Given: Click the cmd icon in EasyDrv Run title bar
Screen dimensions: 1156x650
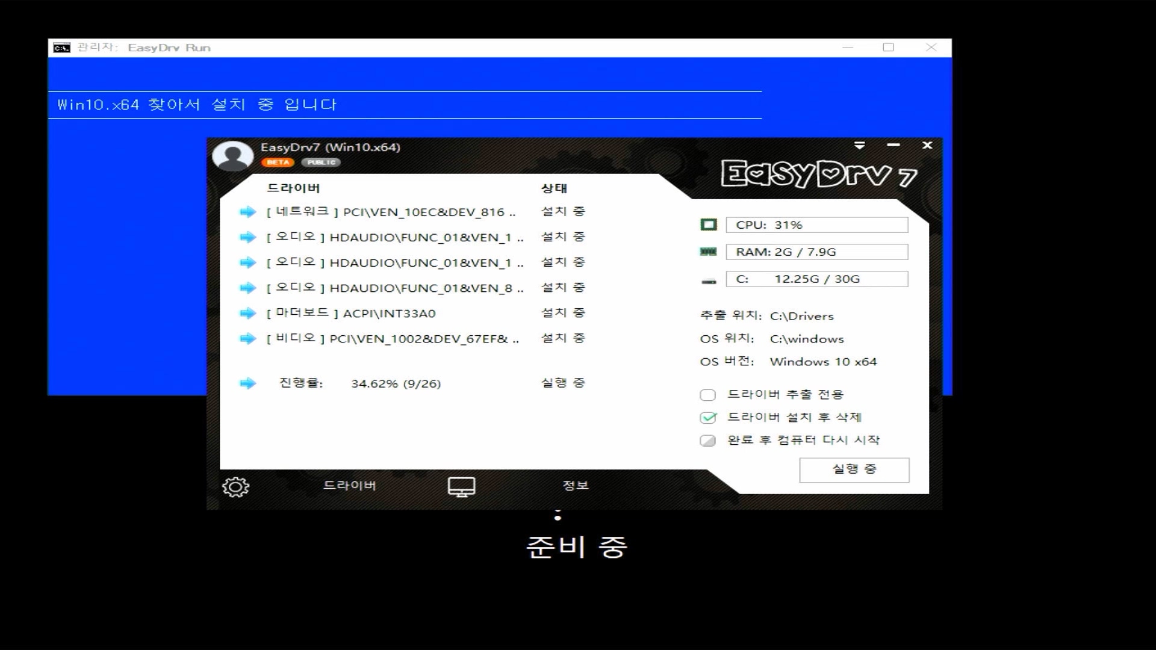Looking at the screenshot, I should click(x=61, y=48).
